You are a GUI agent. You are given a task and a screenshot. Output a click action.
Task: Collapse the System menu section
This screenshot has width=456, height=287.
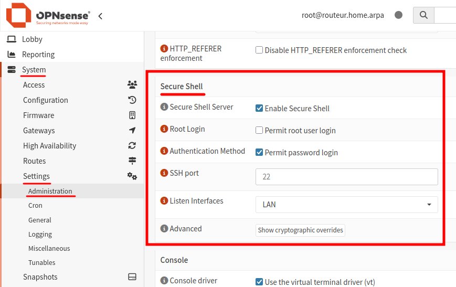click(34, 70)
